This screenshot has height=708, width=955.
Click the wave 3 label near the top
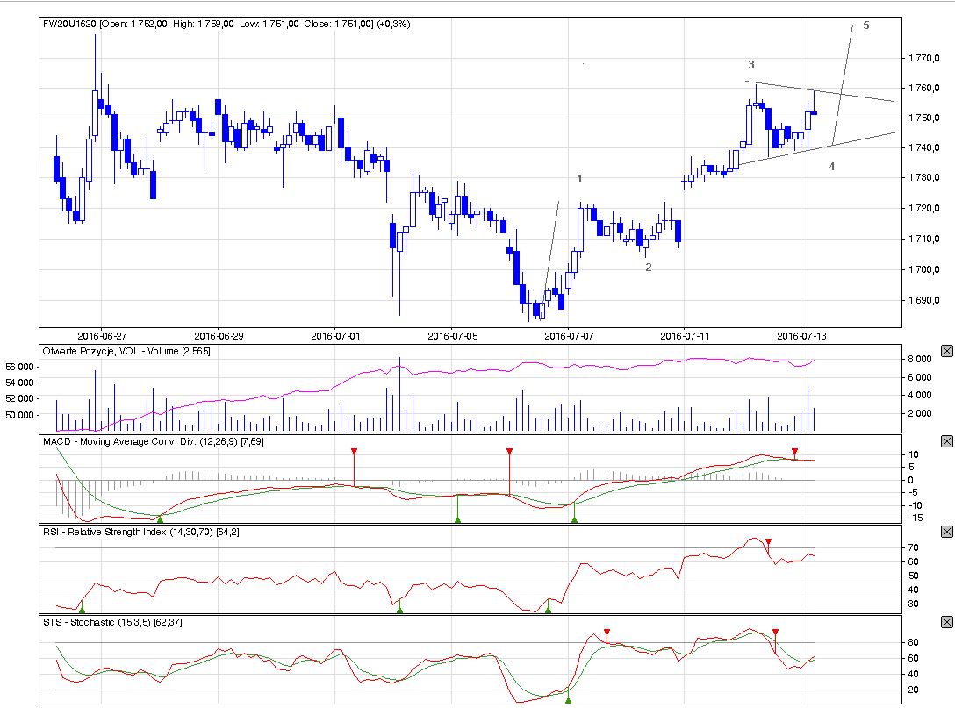pyautogui.click(x=751, y=65)
